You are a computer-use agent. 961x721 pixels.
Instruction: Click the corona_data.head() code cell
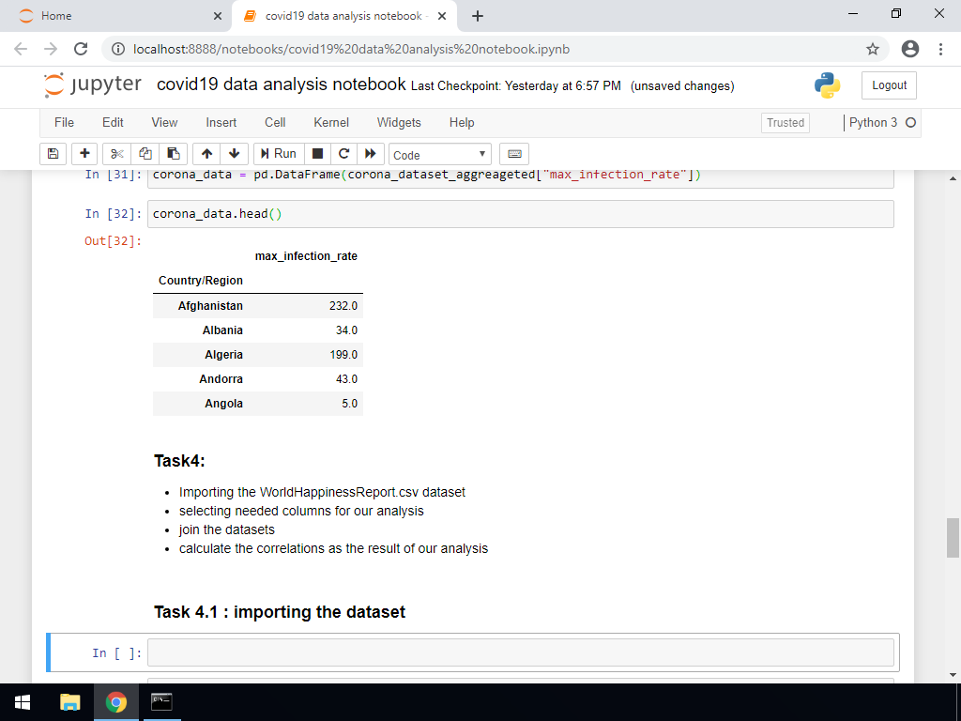(520, 214)
